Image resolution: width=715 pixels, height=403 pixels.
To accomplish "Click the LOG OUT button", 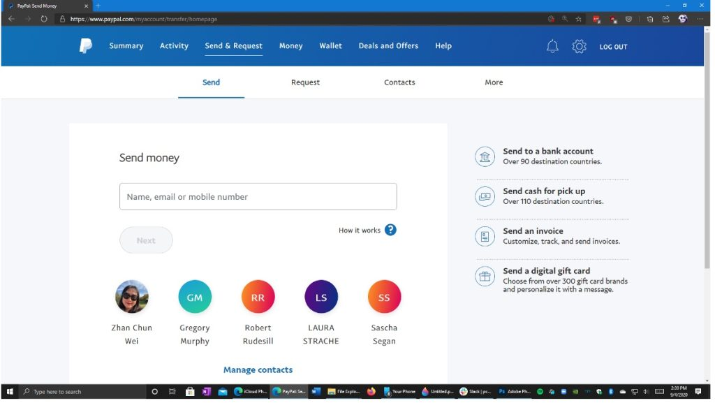I will (613, 47).
